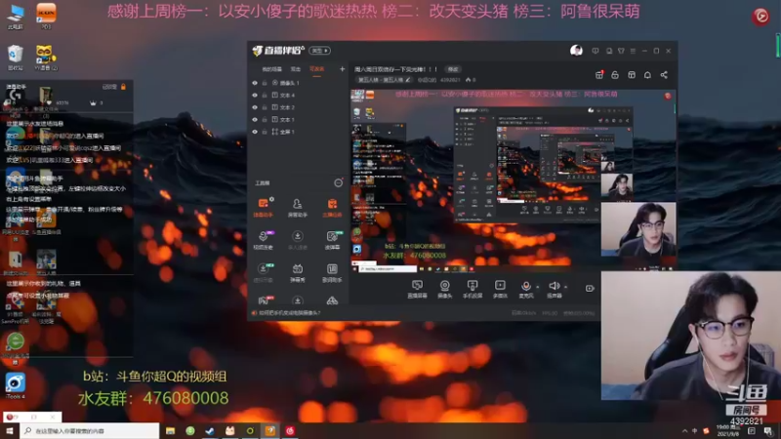
Task: Open the 房管助手 tool
Action: pos(298,207)
